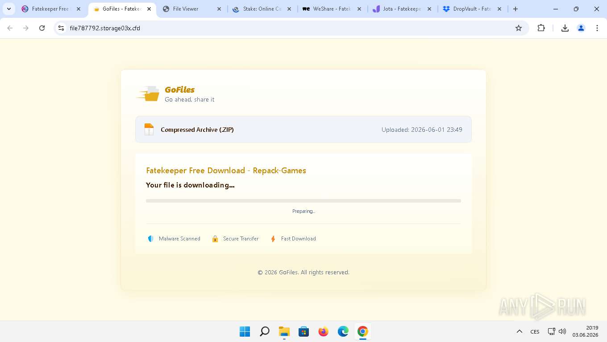This screenshot has width=607, height=342.
Task: Show hidden system tray icons
Action: 519,331
